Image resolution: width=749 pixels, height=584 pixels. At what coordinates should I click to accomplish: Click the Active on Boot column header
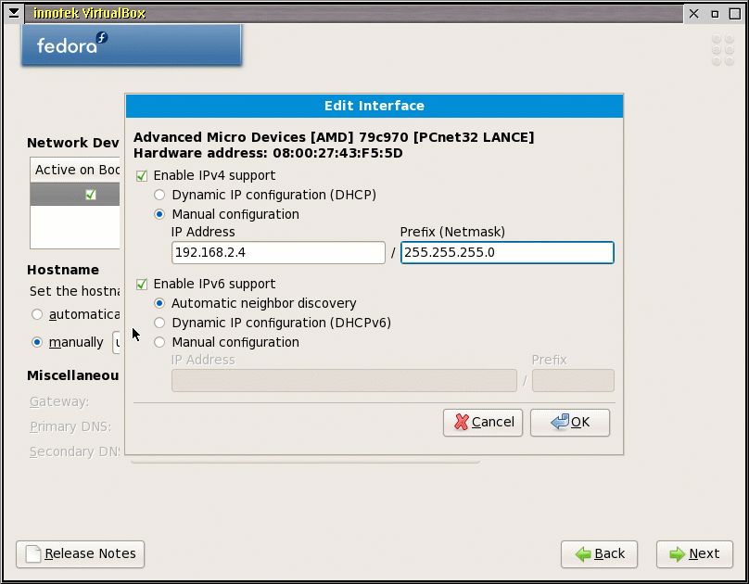[75, 170]
